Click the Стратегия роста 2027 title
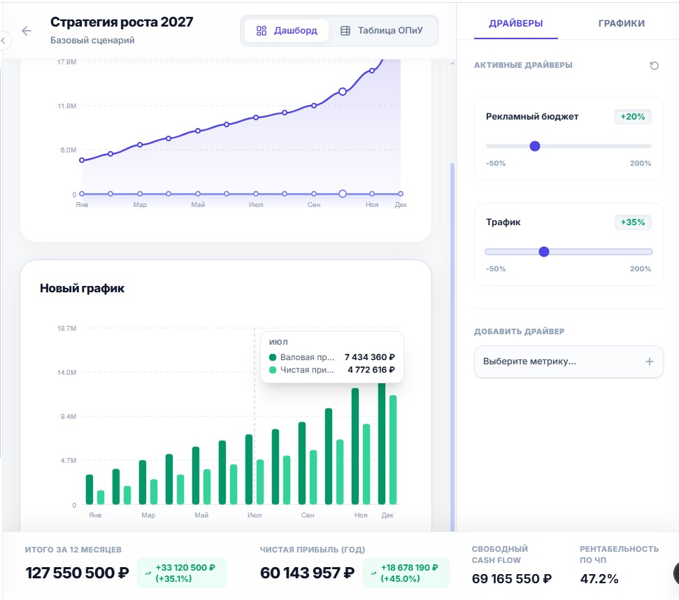The image size is (679, 600). 122,22
